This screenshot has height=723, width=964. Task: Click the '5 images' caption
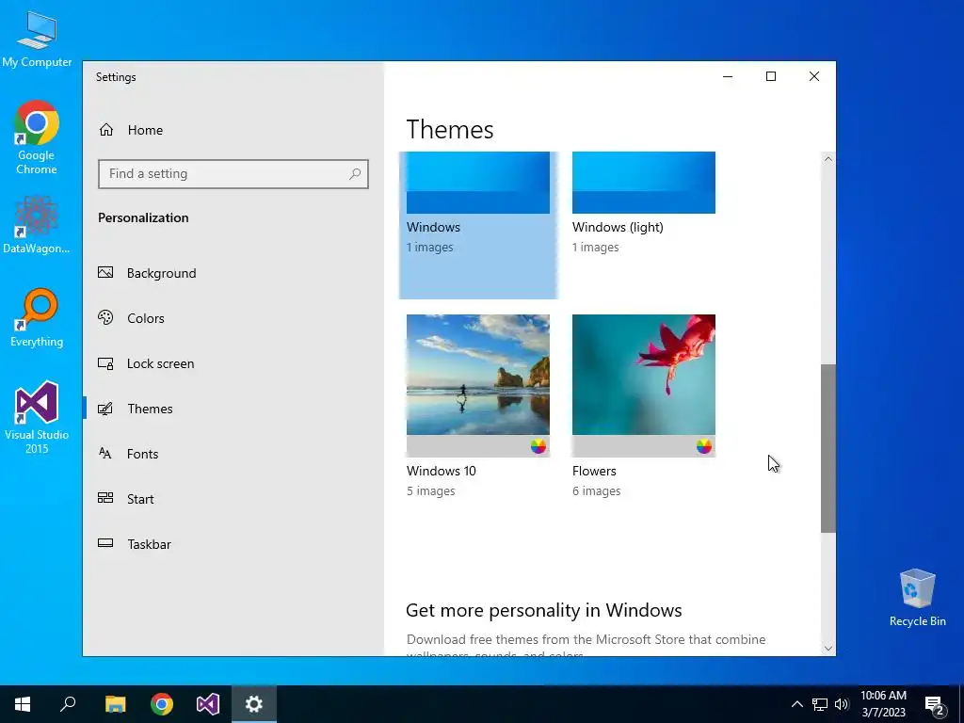[x=431, y=491]
